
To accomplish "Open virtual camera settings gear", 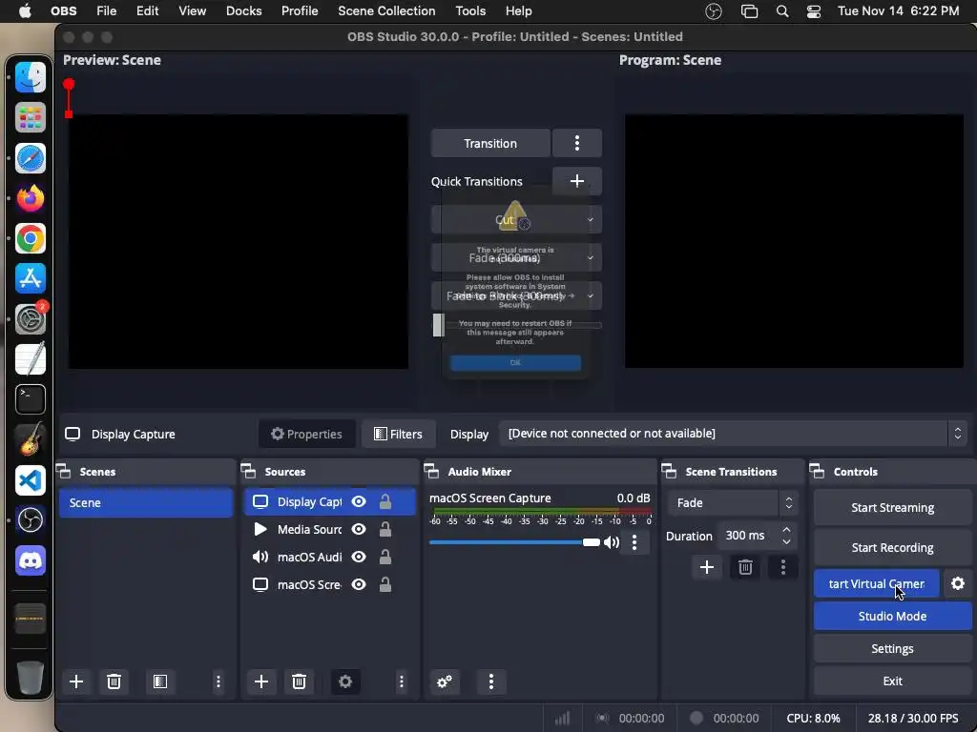I will click(x=958, y=583).
